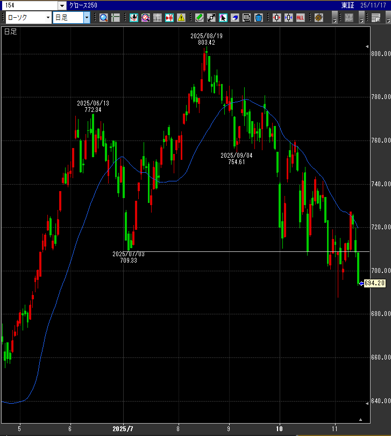This screenshot has width=391, height=436.
Task: Select the green pencil drawing tool
Action: point(199,18)
